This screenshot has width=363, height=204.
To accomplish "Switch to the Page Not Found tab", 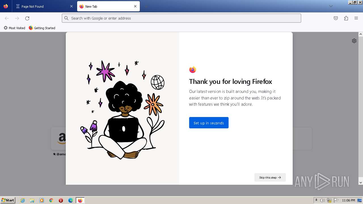I will [44, 6].
